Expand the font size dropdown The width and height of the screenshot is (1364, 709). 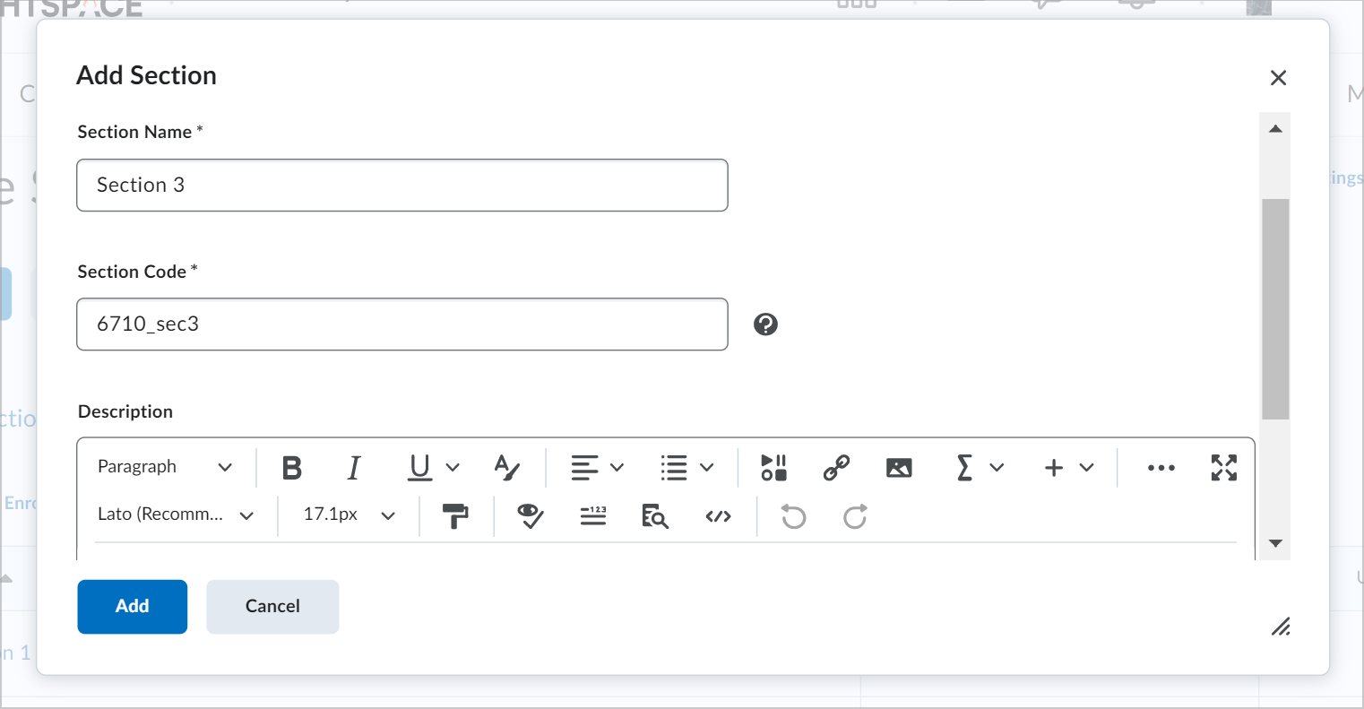pos(348,515)
